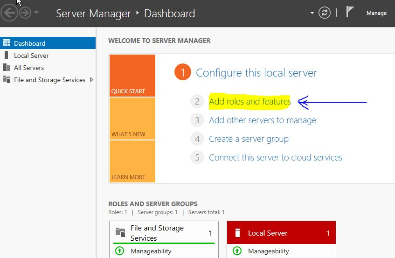Expand the File and Storage Services arrow

[92, 80]
